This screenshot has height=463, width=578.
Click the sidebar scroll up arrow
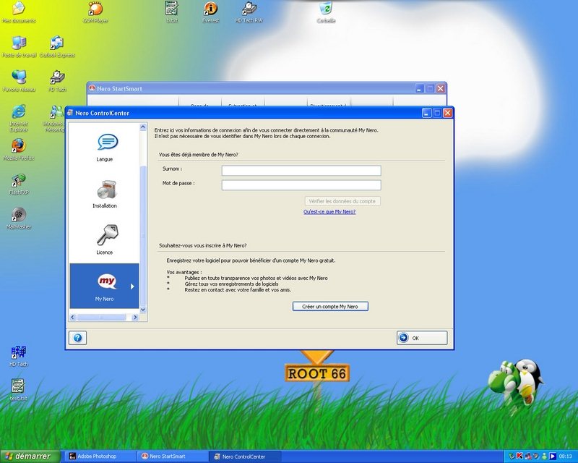click(x=143, y=127)
